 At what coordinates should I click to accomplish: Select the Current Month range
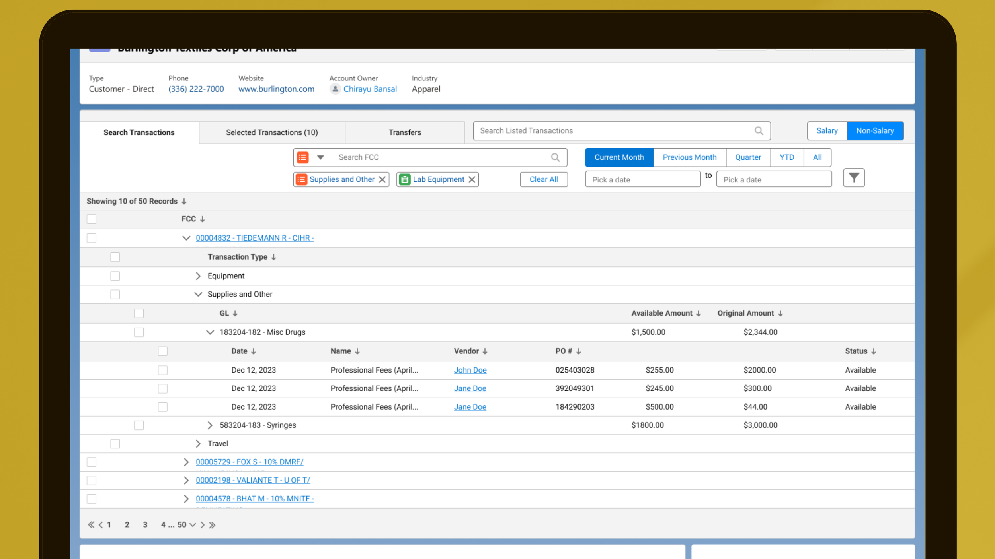619,157
